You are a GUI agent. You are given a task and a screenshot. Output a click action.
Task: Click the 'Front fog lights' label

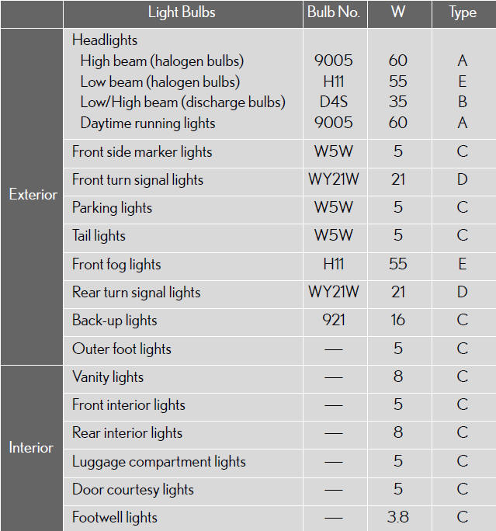pyautogui.click(x=116, y=265)
